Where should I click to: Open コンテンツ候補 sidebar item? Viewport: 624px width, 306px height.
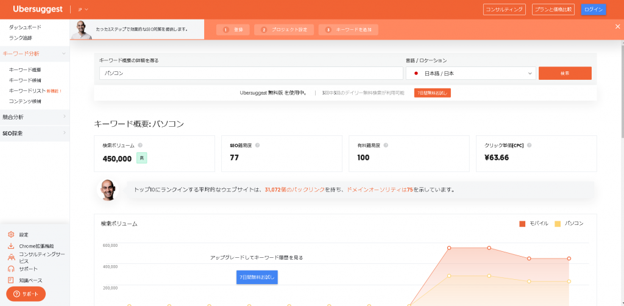coord(24,101)
